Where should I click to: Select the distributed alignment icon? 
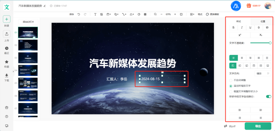tap(267, 58)
